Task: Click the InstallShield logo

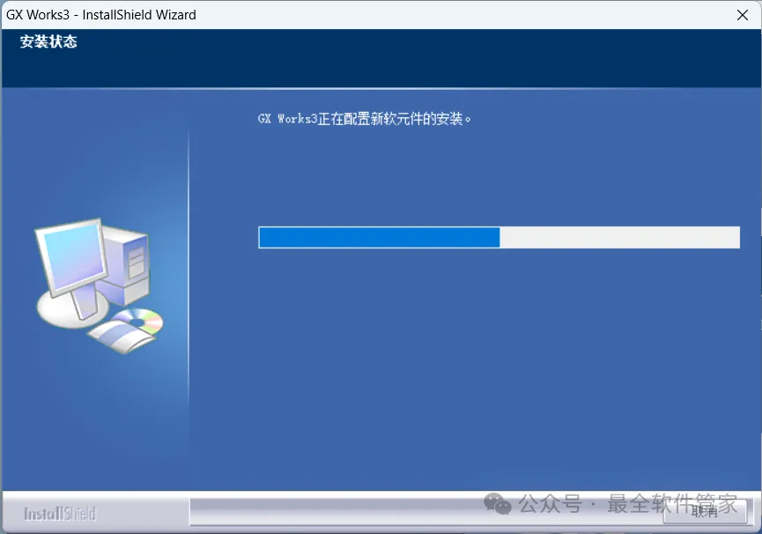Action: click(60, 514)
